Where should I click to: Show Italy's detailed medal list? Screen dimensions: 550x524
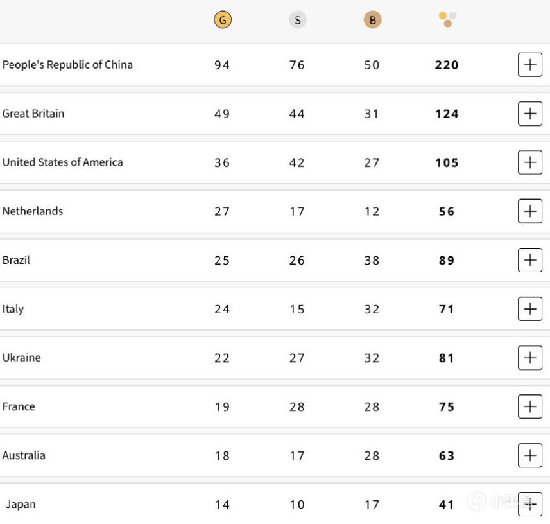529,309
